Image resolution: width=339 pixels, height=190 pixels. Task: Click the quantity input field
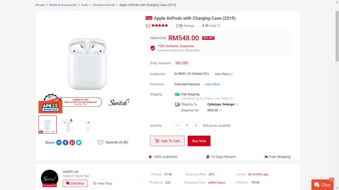point(187,126)
